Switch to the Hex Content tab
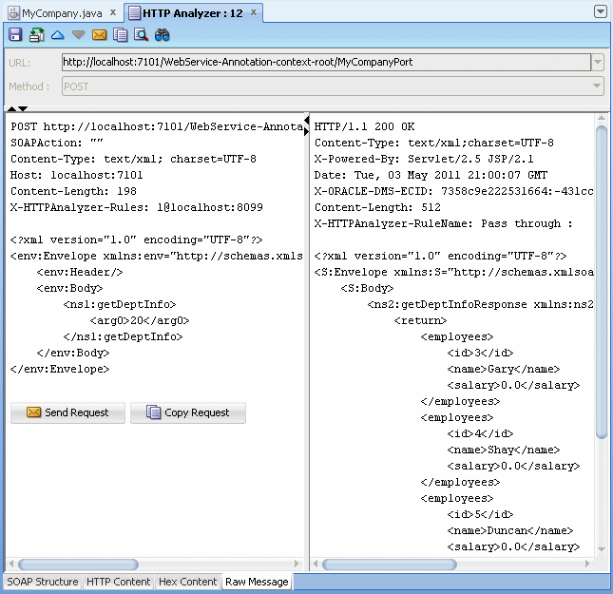This screenshot has width=613, height=594. (187, 582)
